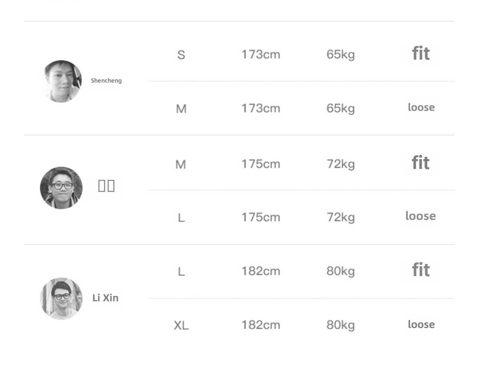Viewport: 479px width, 374px height.
Task: Click size L in the 182cm fit row
Action: pyautogui.click(x=181, y=272)
